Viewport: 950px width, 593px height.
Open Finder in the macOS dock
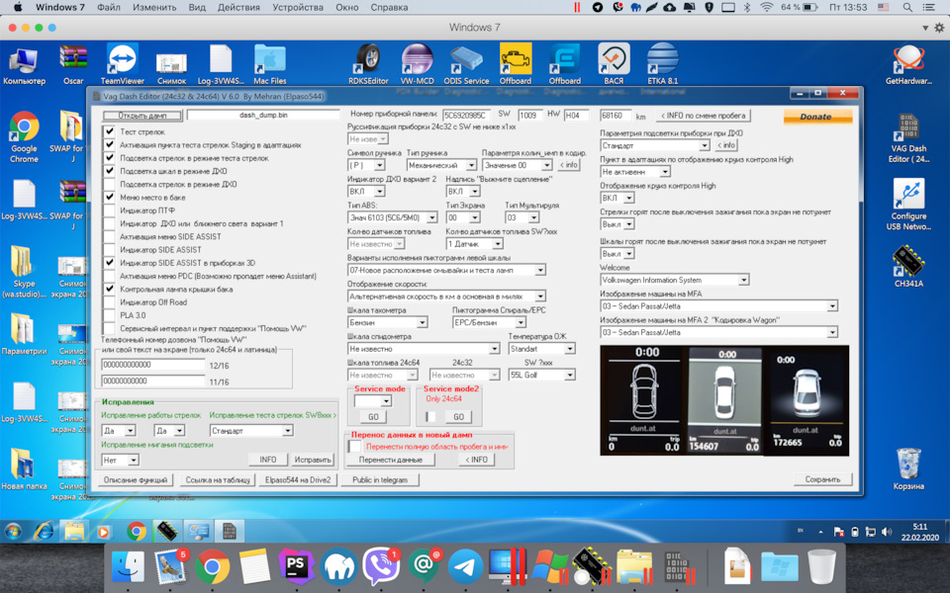128,567
